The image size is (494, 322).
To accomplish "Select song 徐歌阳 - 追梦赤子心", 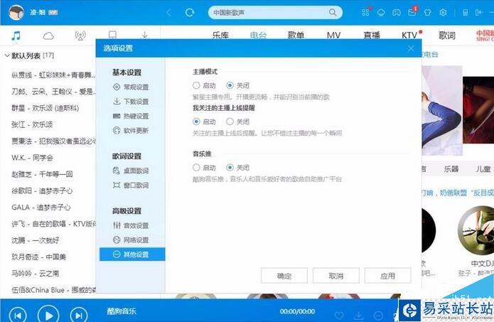I will click(42, 190).
